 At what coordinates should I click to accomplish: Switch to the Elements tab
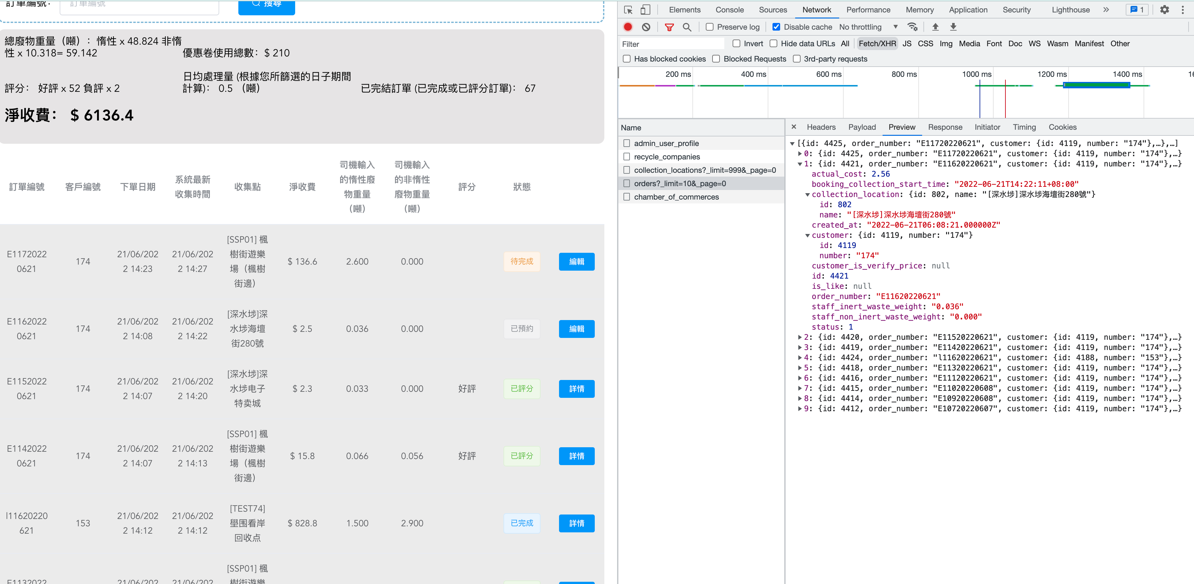pos(685,10)
